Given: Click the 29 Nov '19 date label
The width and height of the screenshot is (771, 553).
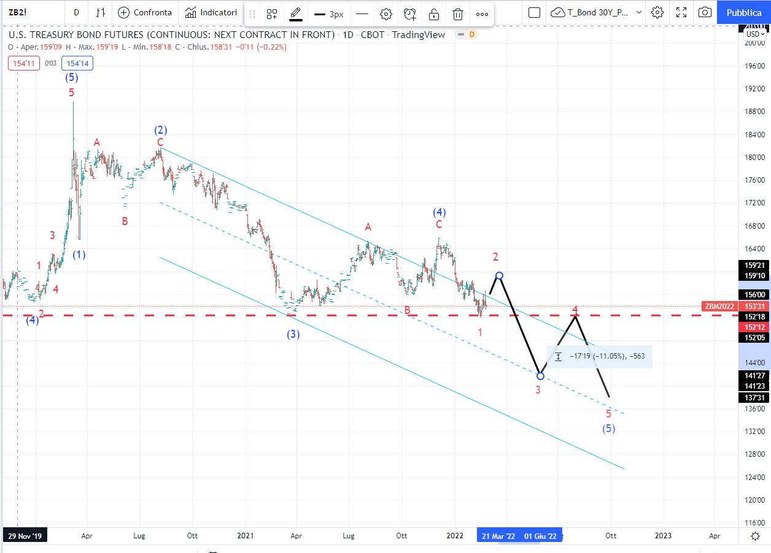Looking at the screenshot, I should pyautogui.click(x=25, y=536).
